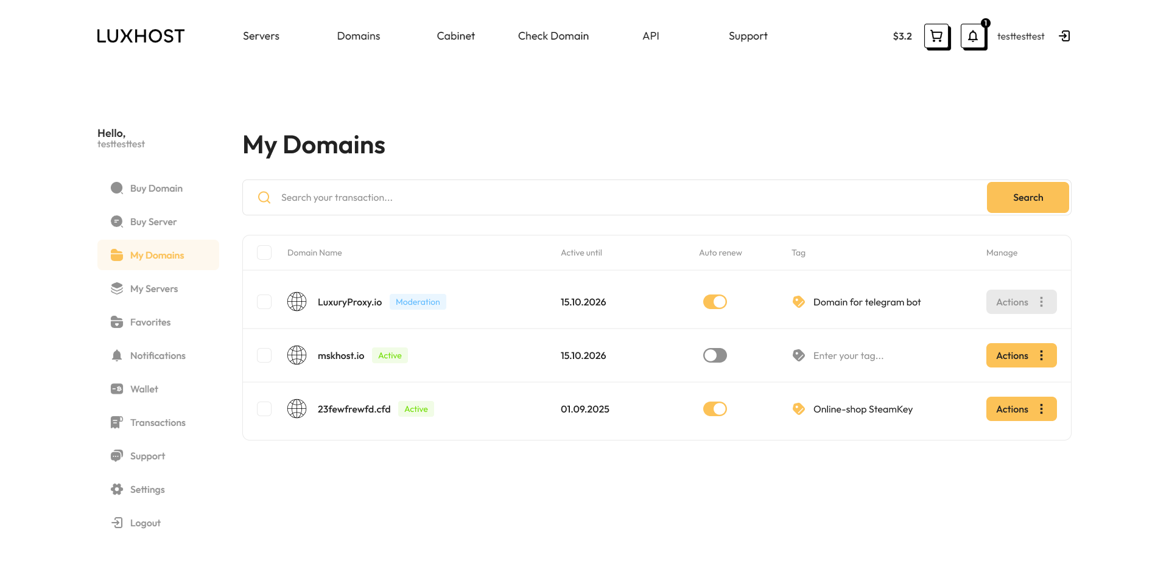
Task: Go to Buy Domain in sidebar
Action: coord(158,189)
